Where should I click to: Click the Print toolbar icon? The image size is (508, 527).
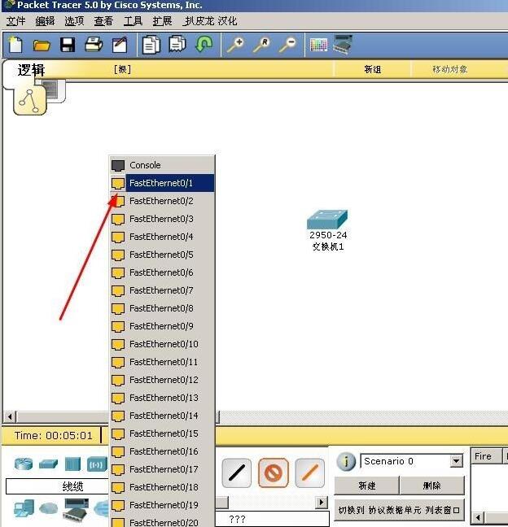click(x=94, y=45)
